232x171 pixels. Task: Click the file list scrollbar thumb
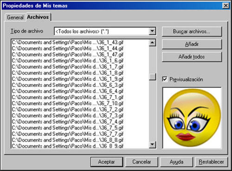point(152,77)
